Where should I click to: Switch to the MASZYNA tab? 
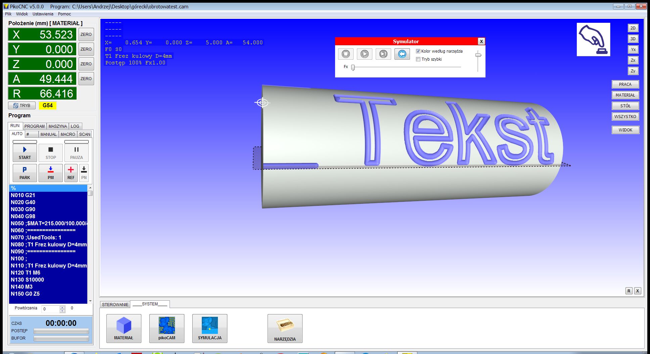pyautogui.click(x=58, y=126)
